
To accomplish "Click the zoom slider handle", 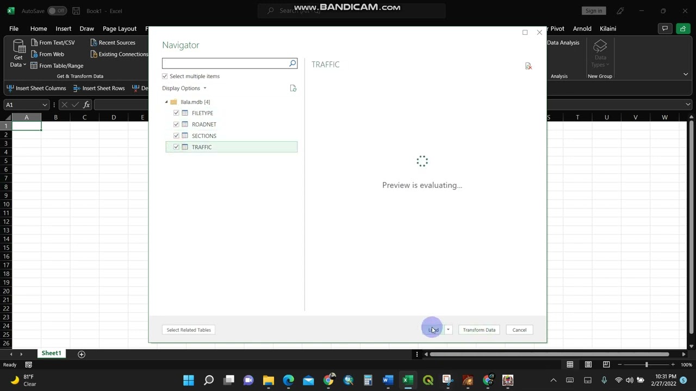I will click(647, 364).
